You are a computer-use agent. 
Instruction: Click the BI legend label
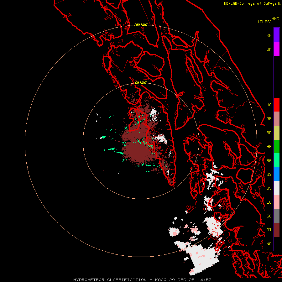(269, 230)
